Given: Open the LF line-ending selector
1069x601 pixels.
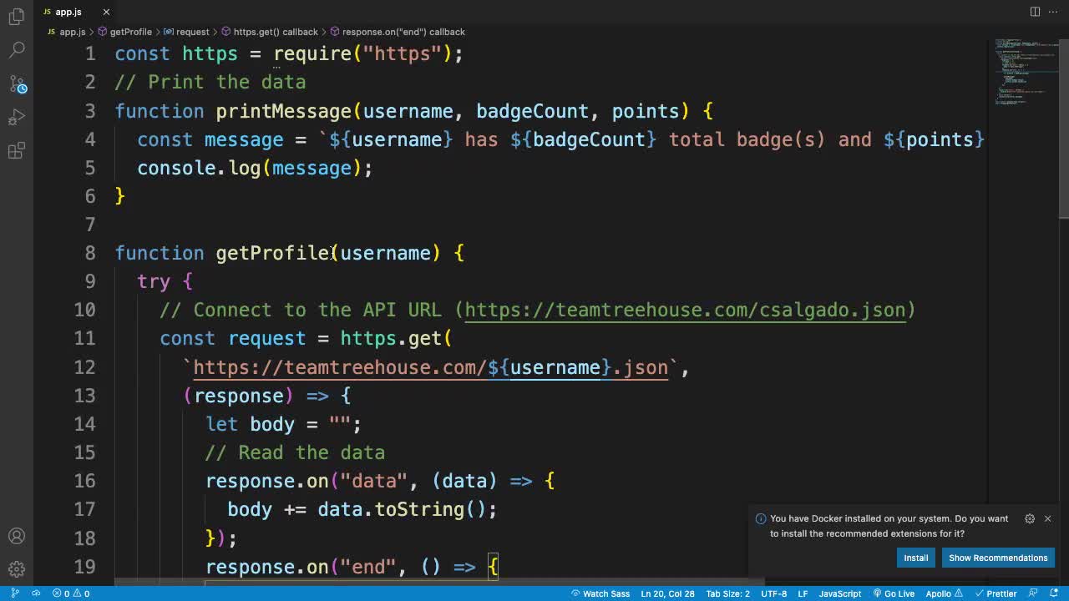Looking at the screenshot, I should pos(803,593).
